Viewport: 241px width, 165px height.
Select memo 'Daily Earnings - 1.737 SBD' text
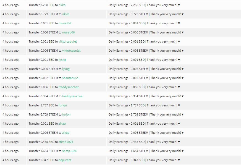127,105
